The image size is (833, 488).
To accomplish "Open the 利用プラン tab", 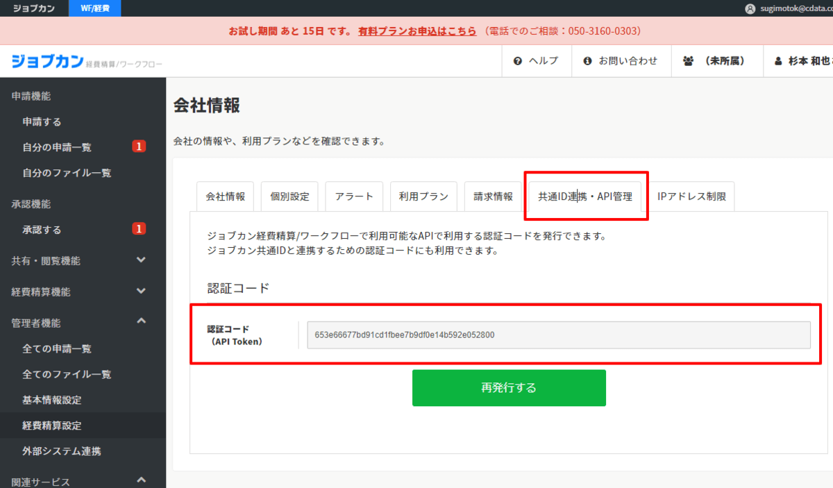I will point(423,196).
